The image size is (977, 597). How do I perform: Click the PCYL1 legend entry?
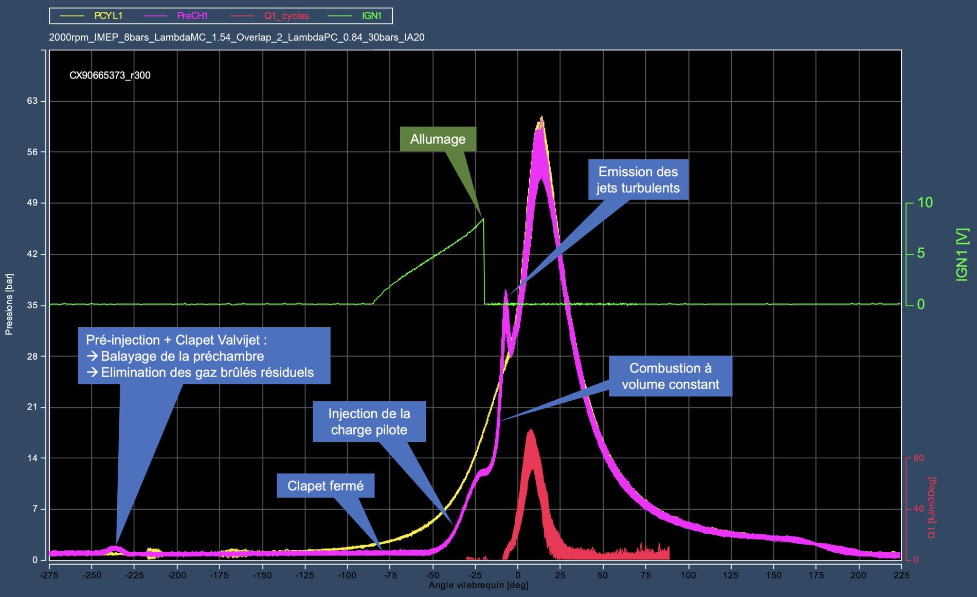pyautogui.click(x=108, y=16)
